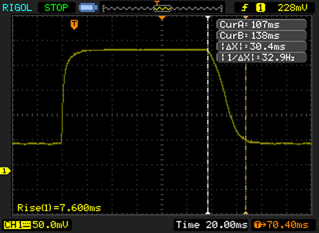319x233 pixels.
Task: Click the 50.0mV vertical scale value
Action: [51, 225]
